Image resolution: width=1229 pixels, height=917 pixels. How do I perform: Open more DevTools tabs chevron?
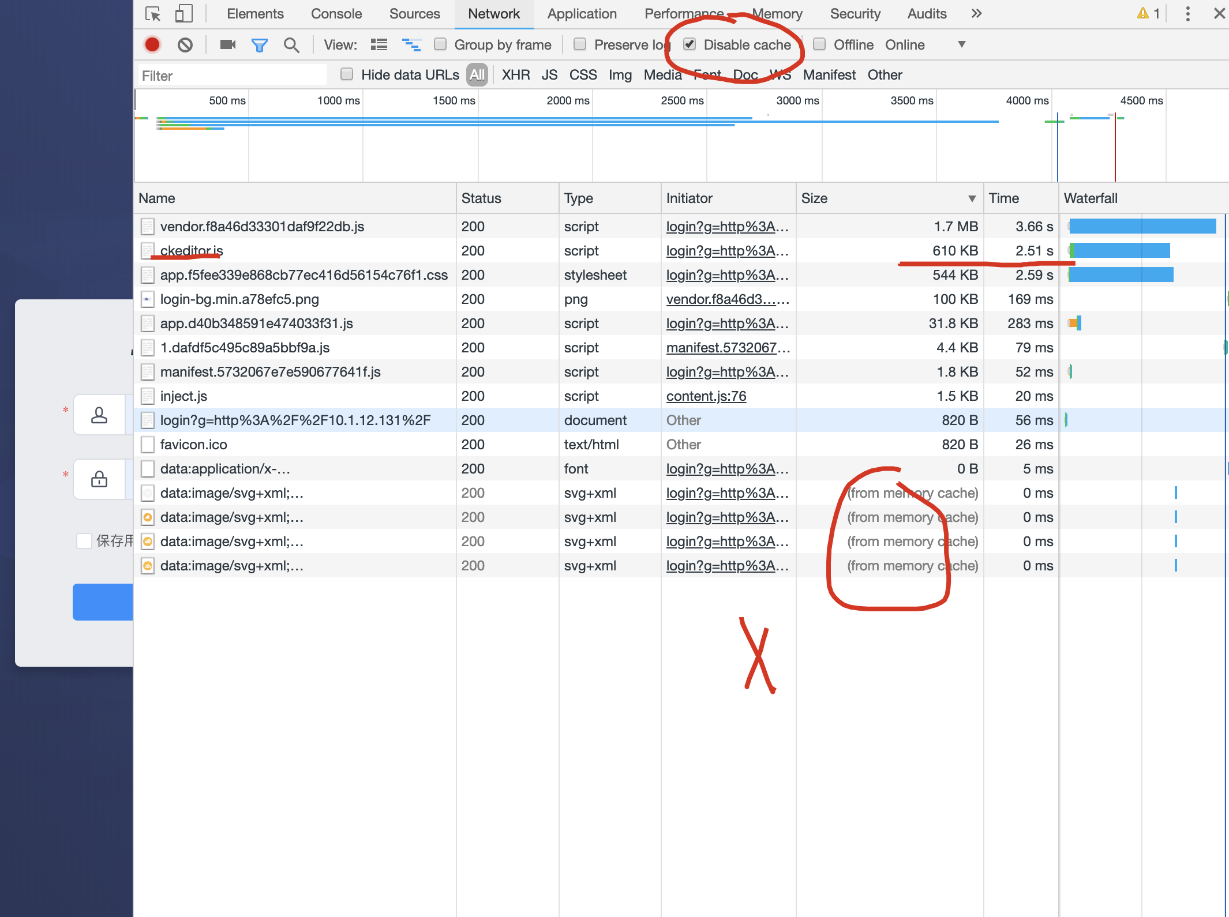coord(976,13)
